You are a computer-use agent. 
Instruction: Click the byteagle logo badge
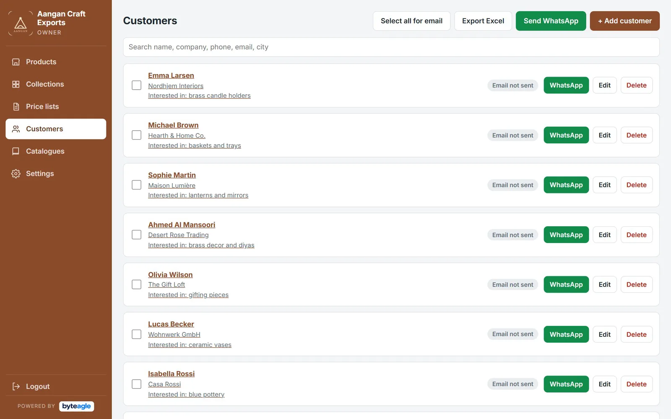pos(76,406)
